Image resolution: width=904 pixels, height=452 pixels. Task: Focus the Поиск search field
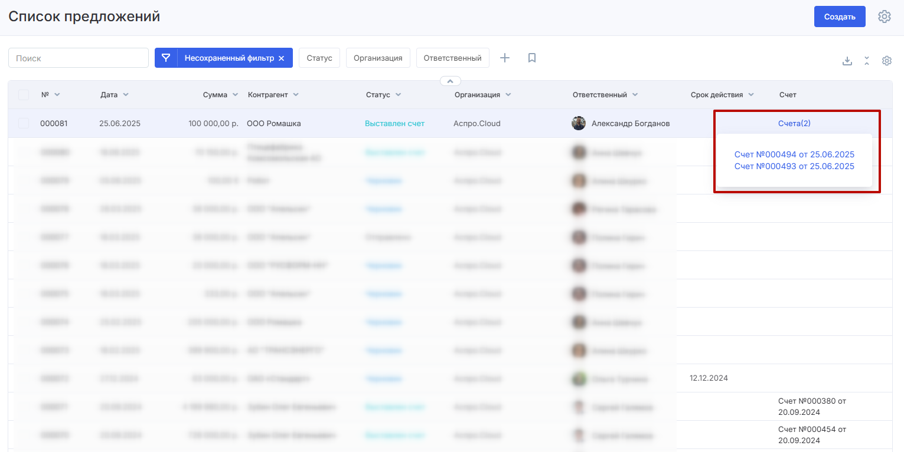[x=79, y=58]
